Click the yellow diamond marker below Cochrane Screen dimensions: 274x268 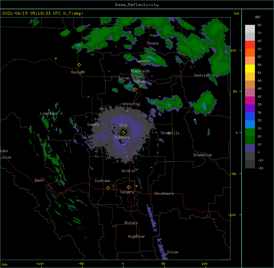pos(108,188)
